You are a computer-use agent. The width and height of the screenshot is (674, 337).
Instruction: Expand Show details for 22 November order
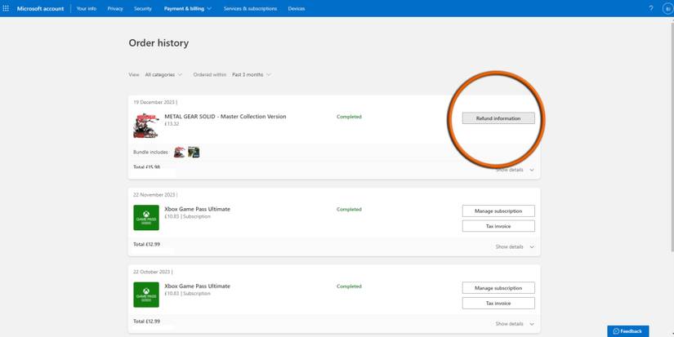tap(515, 246)
